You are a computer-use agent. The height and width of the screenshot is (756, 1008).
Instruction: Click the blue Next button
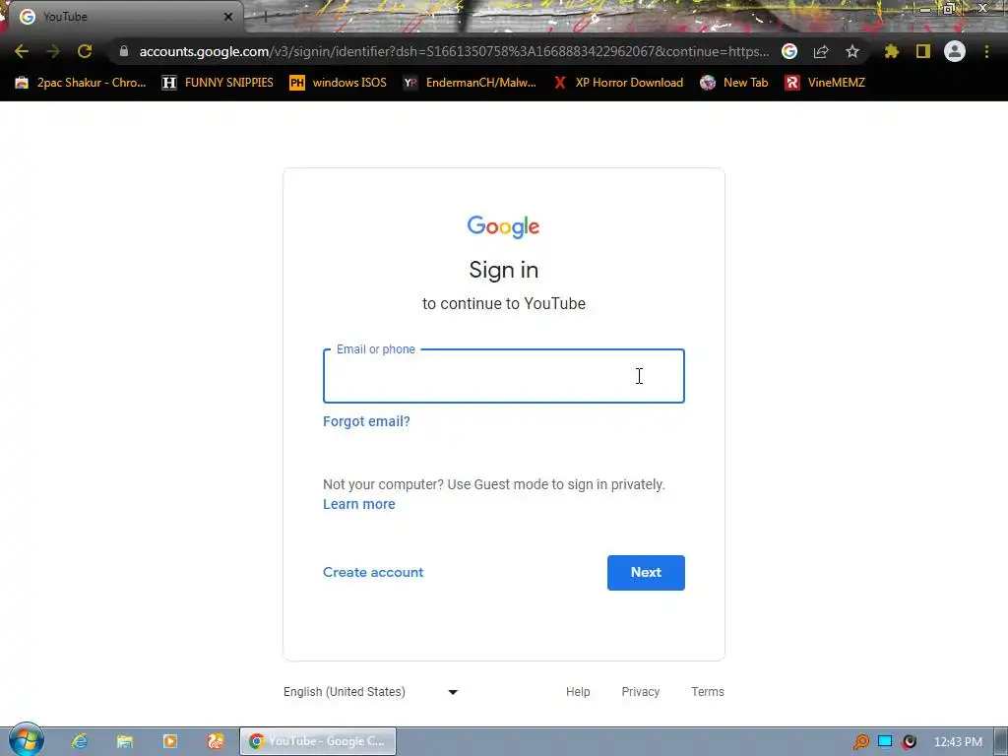(x=646, y=573)
